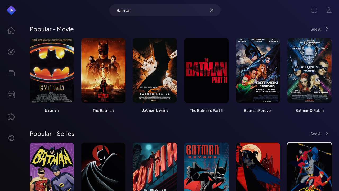Open the Discover compass page
This screenshot has width=339, height=191.
click(x=11, y=52)
